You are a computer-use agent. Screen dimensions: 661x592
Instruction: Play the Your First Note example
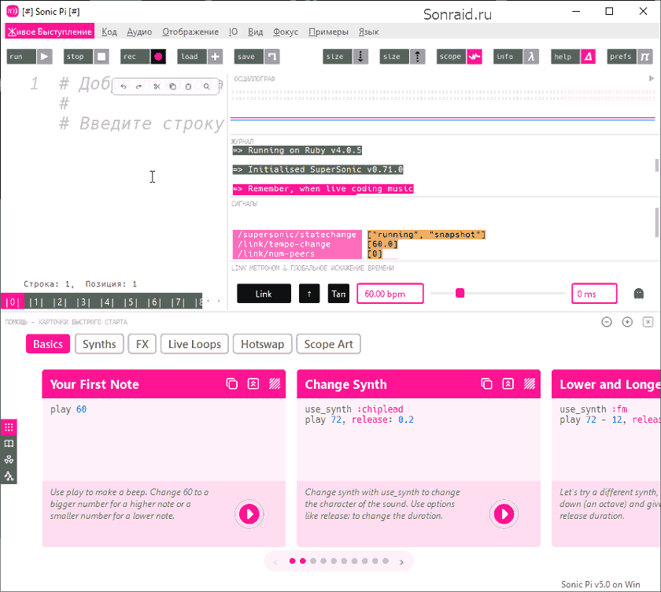click(249, 514)
